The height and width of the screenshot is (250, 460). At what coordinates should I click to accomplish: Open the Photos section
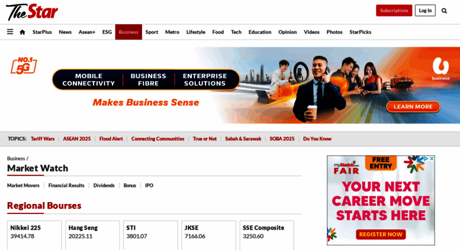point(334,32)
